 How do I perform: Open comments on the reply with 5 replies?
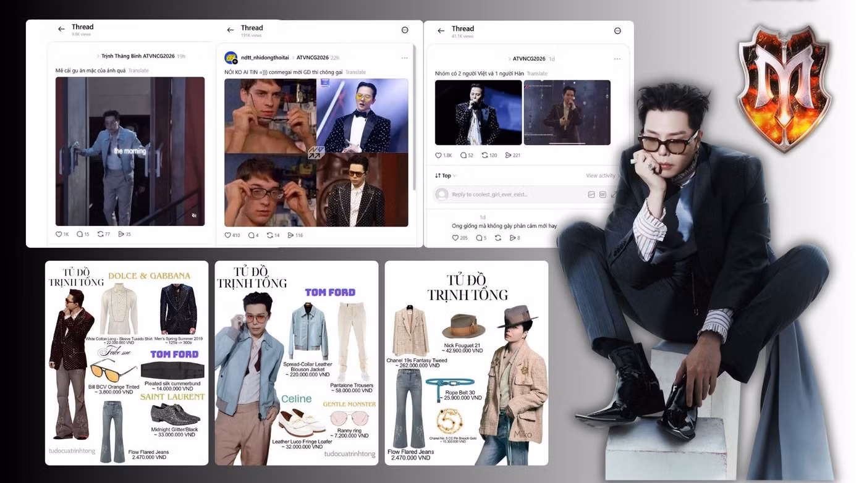pos(479,238)
